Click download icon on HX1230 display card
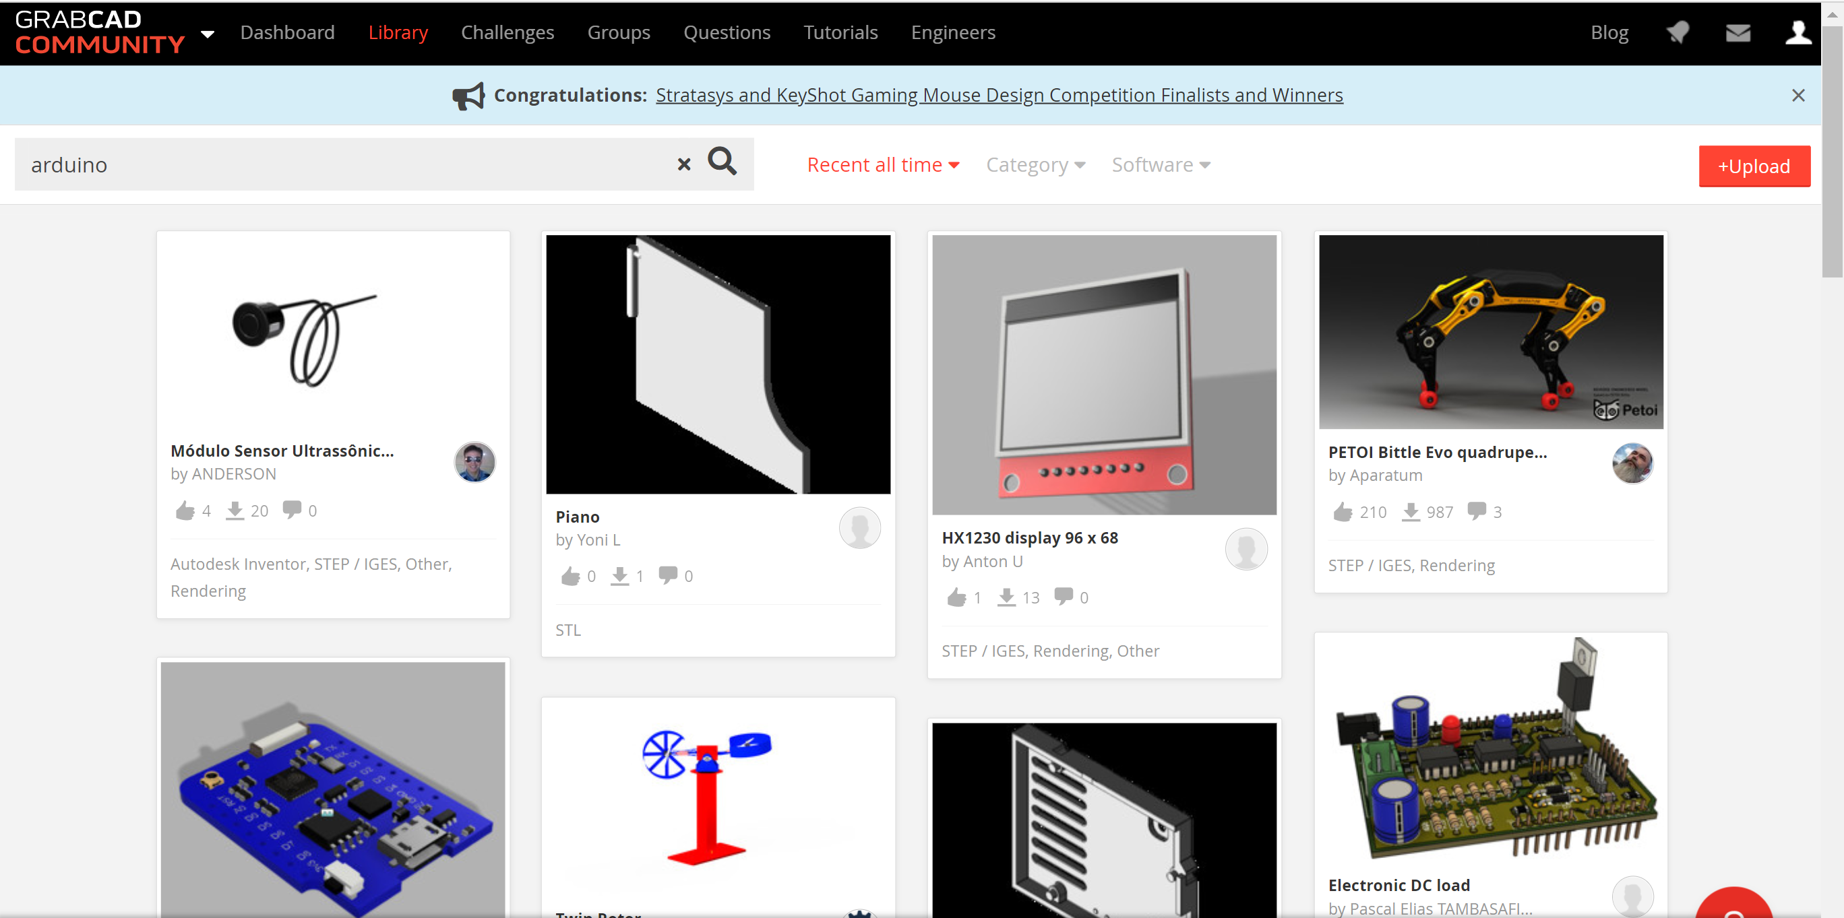 pos(1006,597)
